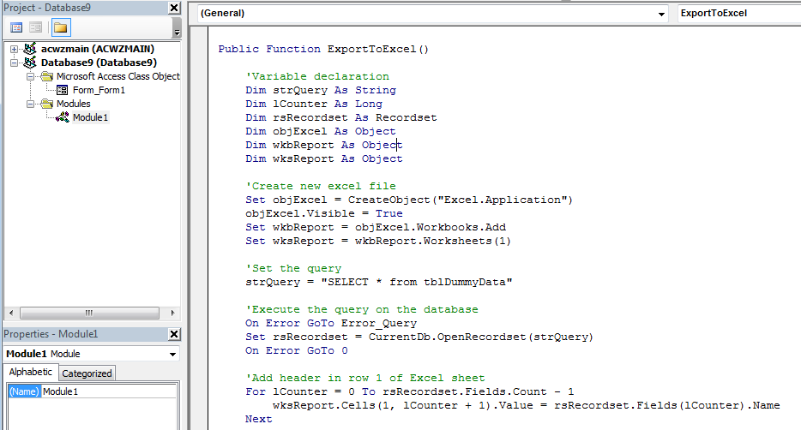The height and width of the screenshot is (430, 801).
Task: Open the (General) object dropdown
Action: coord(661,14)
